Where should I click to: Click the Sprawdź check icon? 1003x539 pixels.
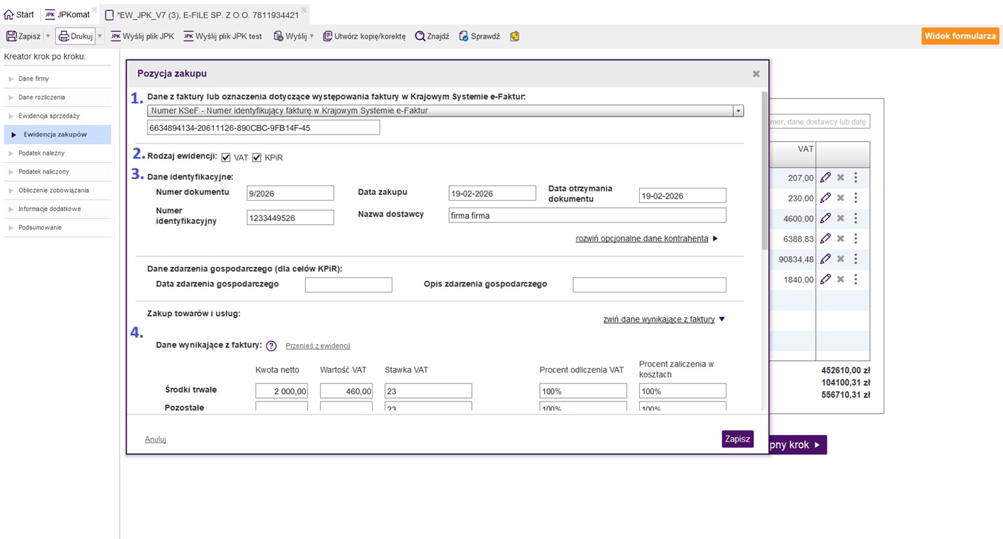[x=464, y=36]
